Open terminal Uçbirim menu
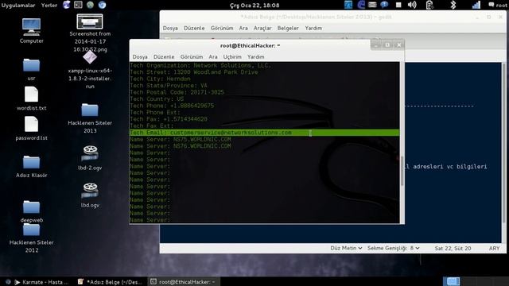The height and width of the screenshot is (286, 509). tap(232, 56)
